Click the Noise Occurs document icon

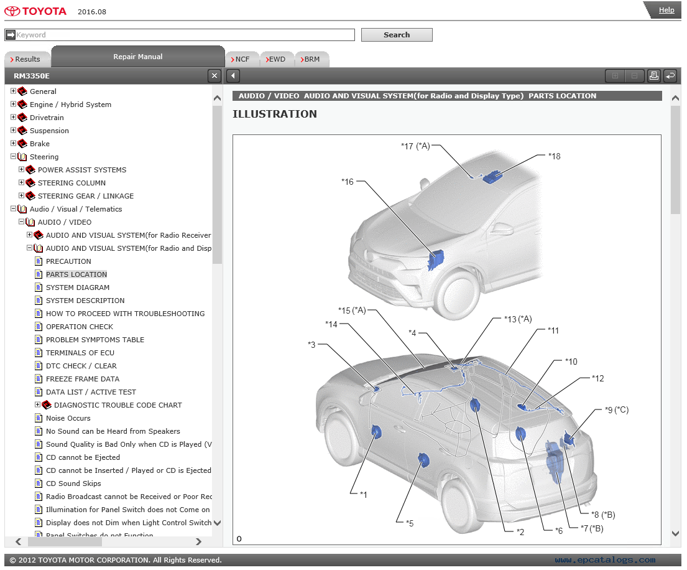tap(39, 418)
